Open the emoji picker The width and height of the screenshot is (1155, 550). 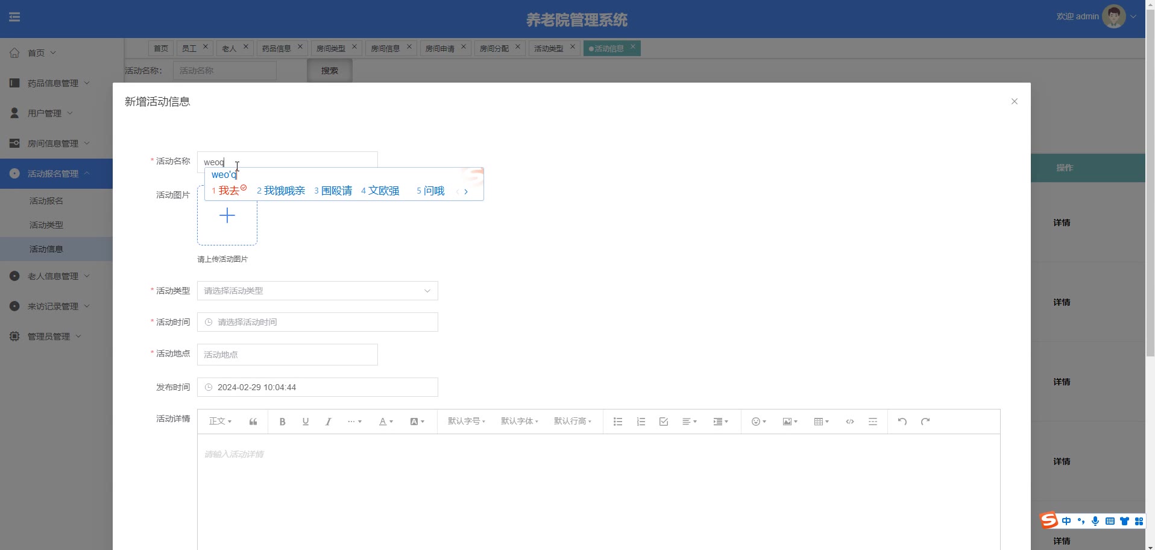tap(759, 422)
